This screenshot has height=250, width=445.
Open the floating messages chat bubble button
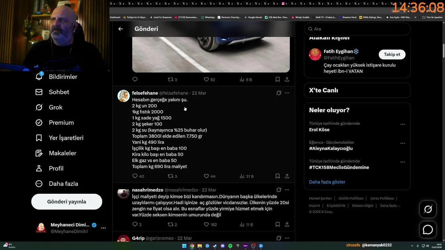click(x=428, y=230)
